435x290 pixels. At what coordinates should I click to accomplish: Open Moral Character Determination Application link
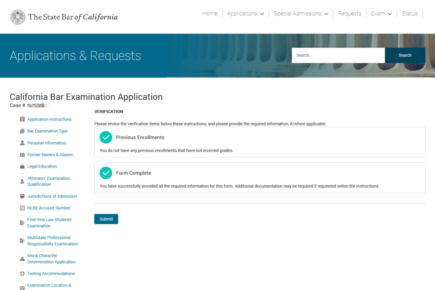tap(51, 259)
